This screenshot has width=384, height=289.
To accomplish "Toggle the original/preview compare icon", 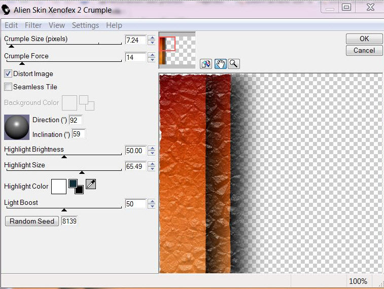I will point(206,64).
